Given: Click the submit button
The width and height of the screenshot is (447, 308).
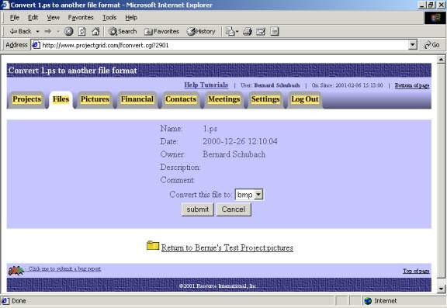Looking at the screenshot, I should [198, 209].
